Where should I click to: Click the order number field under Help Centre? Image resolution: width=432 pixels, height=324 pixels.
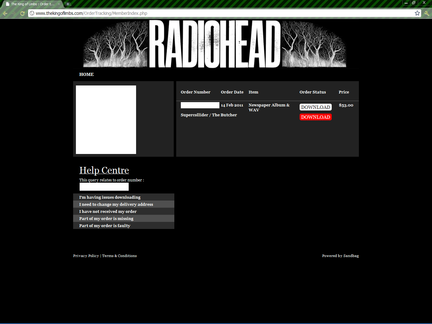(104, 187)
